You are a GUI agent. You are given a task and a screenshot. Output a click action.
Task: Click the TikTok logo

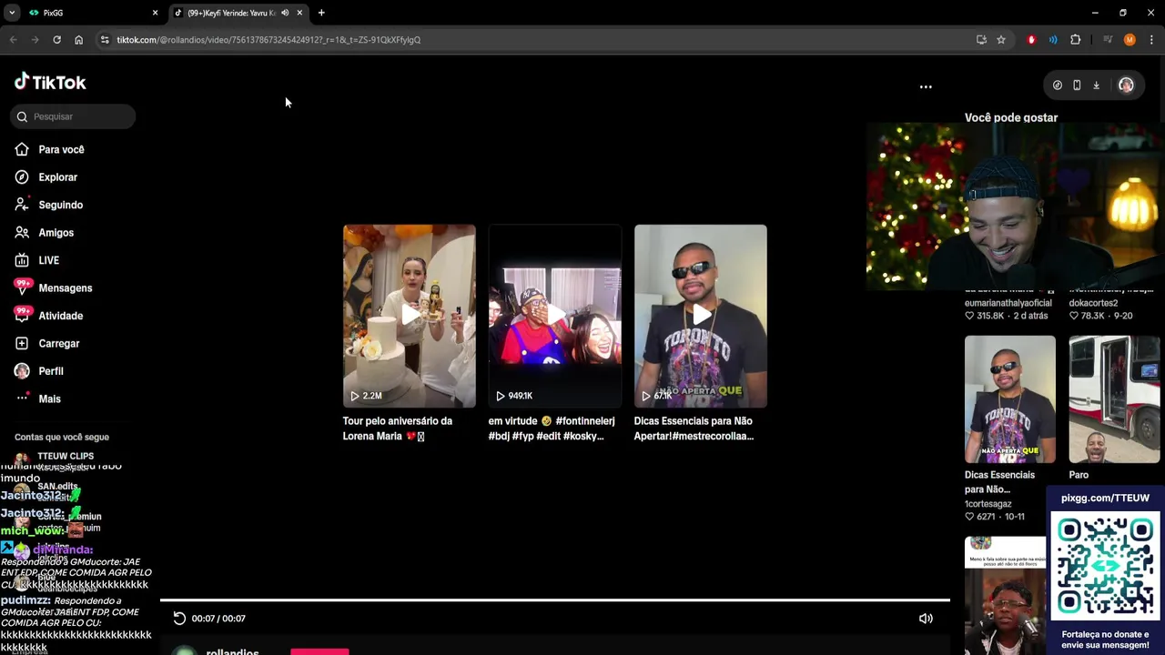click(50, 82)
